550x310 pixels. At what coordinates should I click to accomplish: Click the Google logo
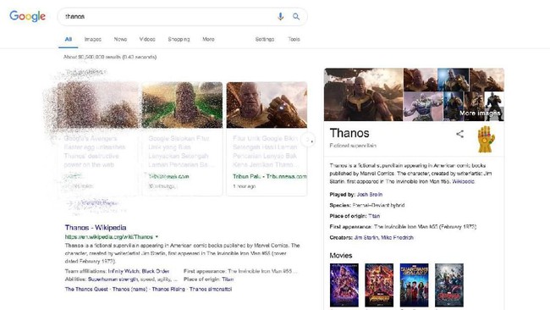tap(27, 16)
